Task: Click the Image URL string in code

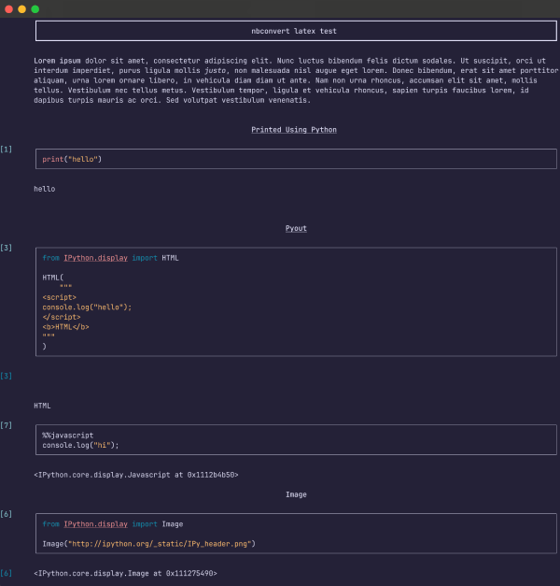Action: pos(160,544)
